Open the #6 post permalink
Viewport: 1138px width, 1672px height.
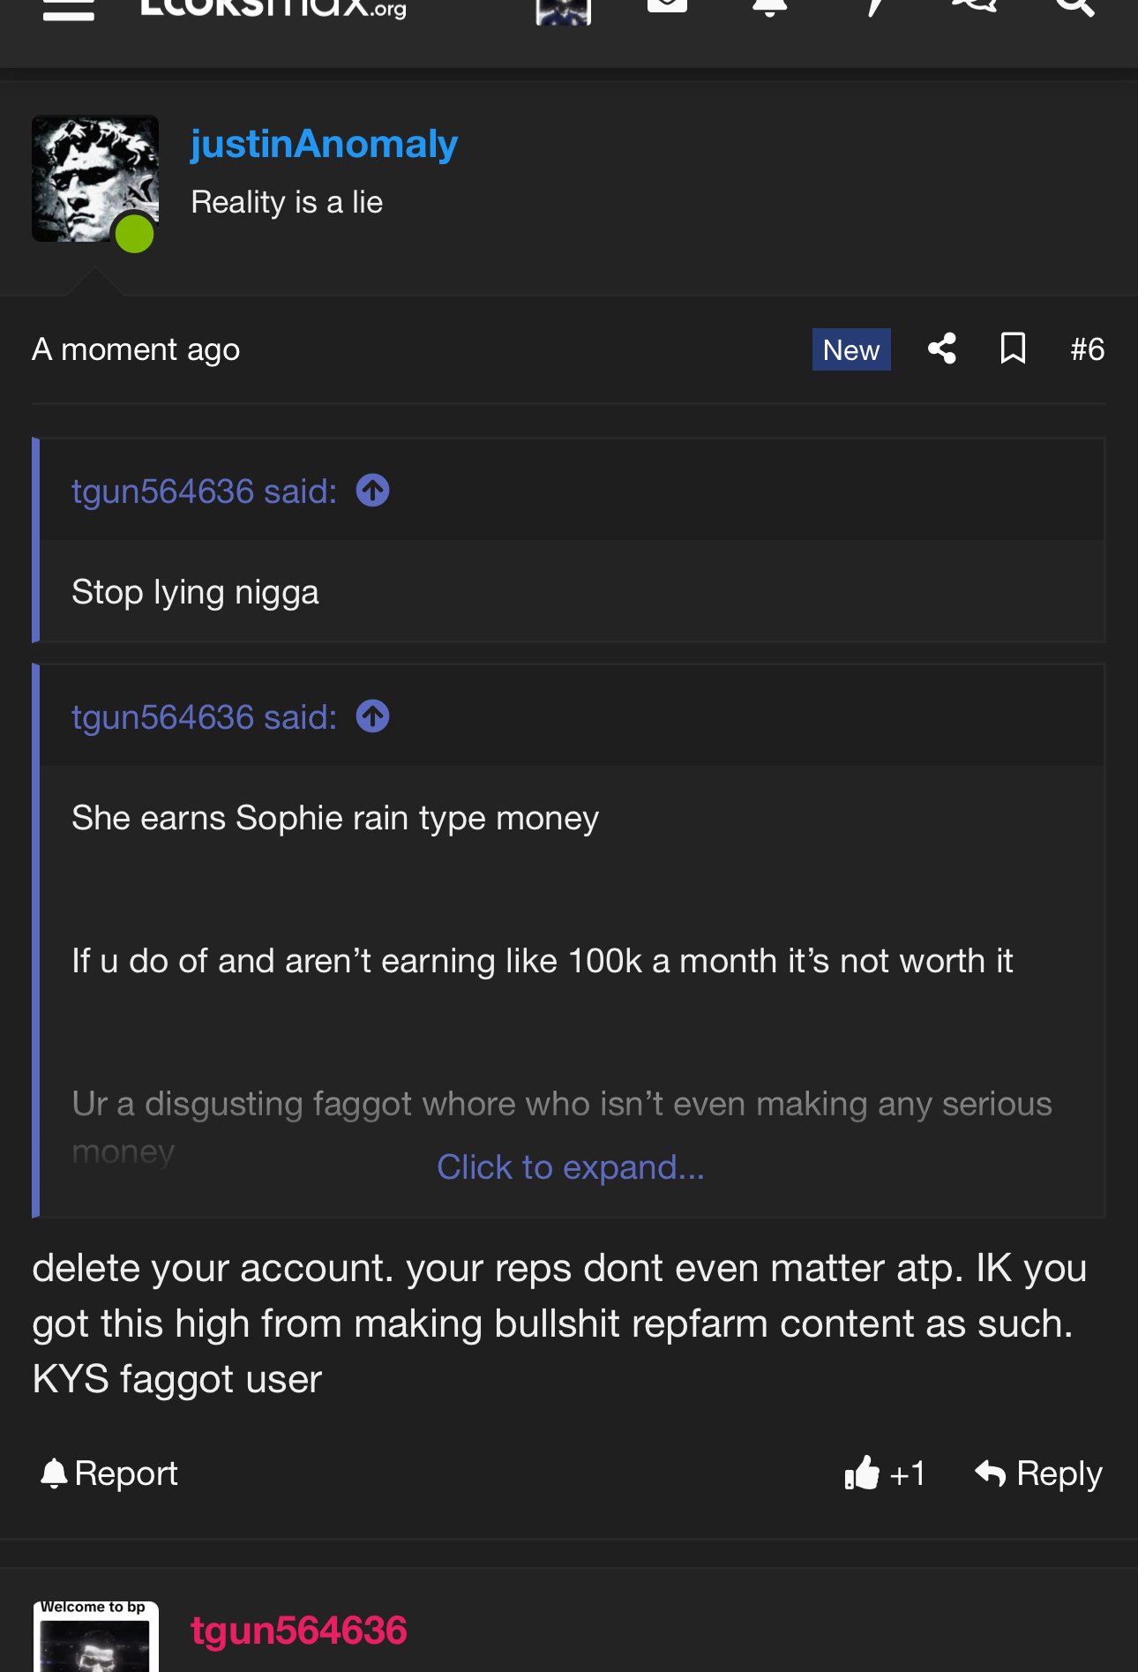[x=1087, y=349]
